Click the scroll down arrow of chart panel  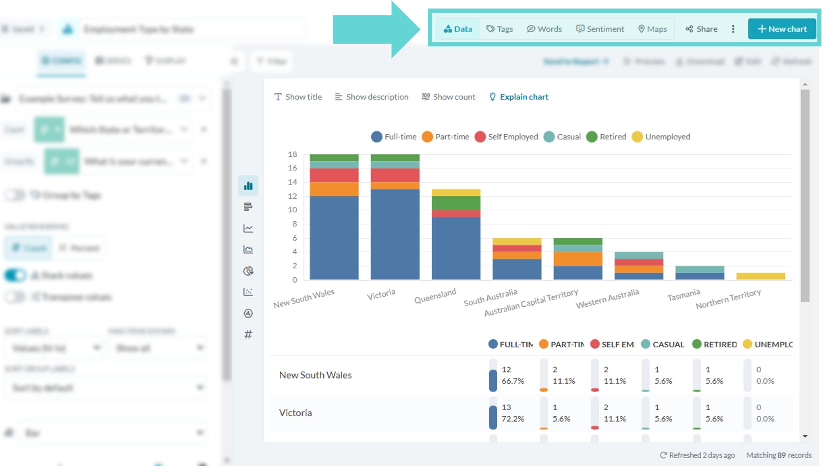[x=805, y=436]
